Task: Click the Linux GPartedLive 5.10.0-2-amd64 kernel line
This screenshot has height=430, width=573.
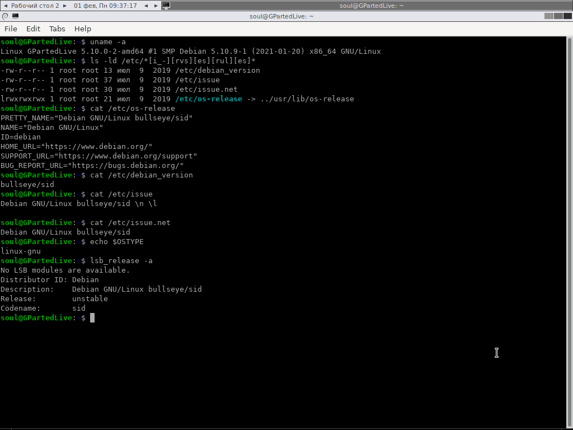Action: click(x=190, y=51)
